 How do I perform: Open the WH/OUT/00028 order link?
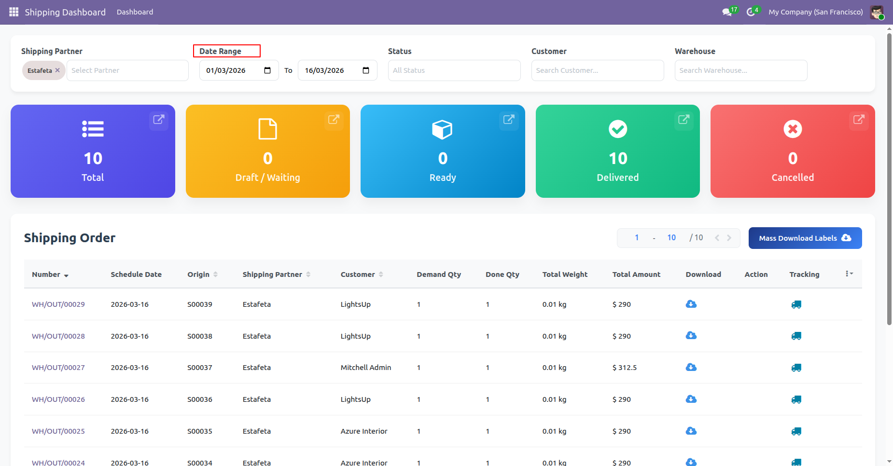[58, 336]
